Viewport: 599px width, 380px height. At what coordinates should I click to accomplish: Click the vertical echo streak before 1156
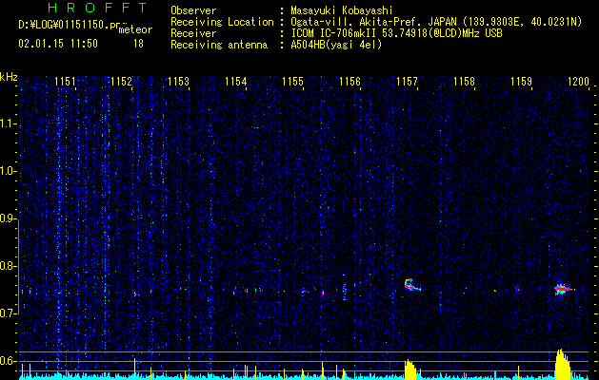click(345, 292)
